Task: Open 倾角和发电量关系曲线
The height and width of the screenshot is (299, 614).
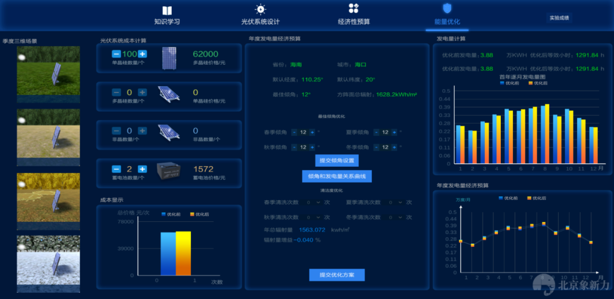Action: pos(337,176)
